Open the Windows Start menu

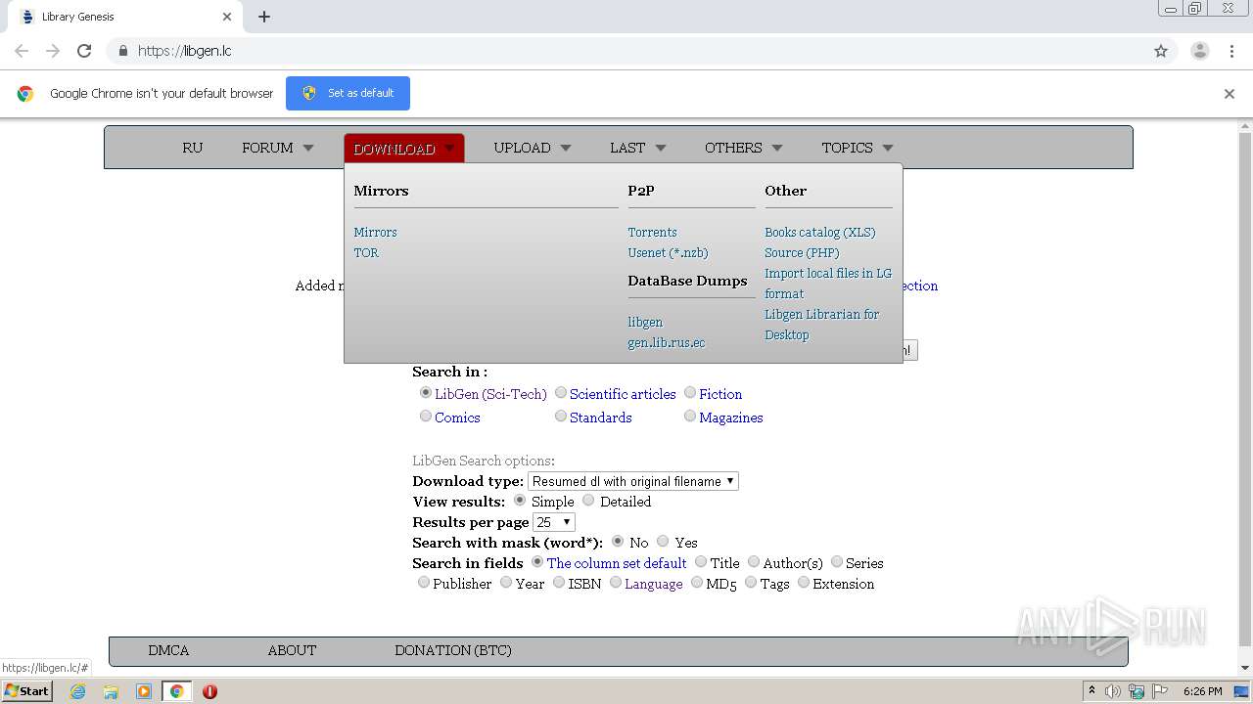[26, 691]
